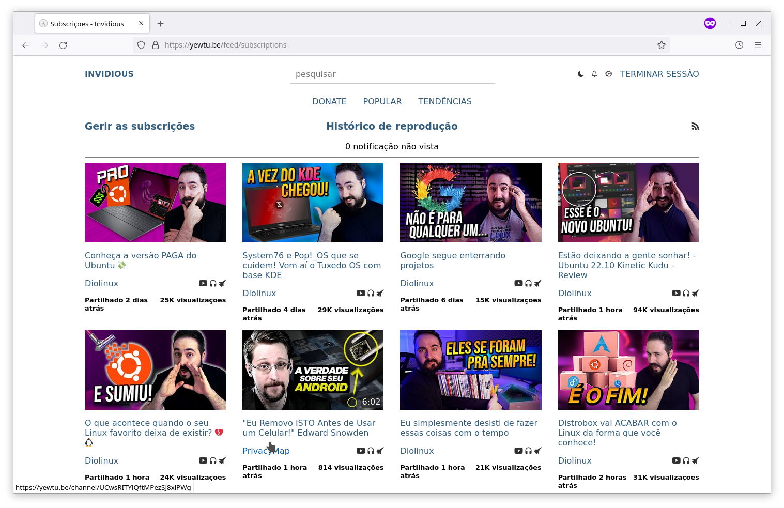Open a new browser tab
Screen dimensions: 784x508
click(x=161, y=24)
